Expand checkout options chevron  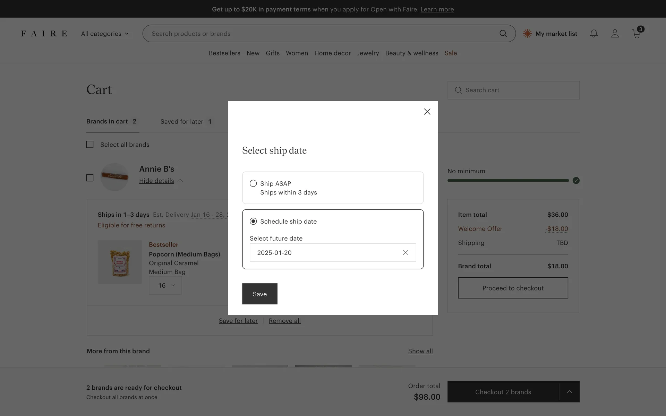pyautogui.click(x=569, y=392)
